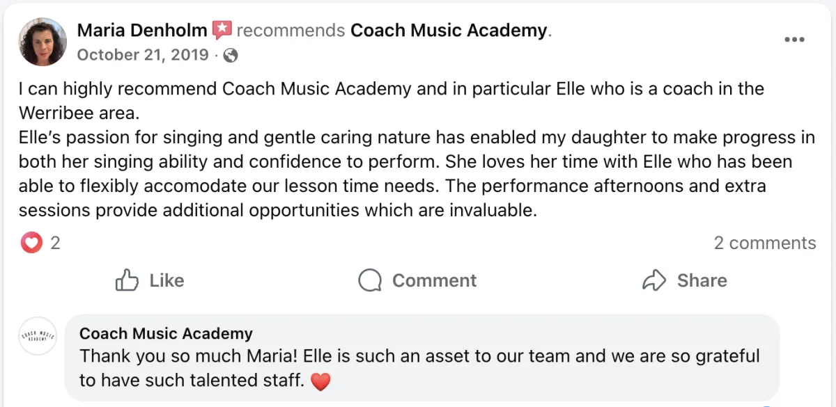Viewport: 836px width, 407px height.
Task: Open the three-dot post options menu
Action: coord(794,40)
